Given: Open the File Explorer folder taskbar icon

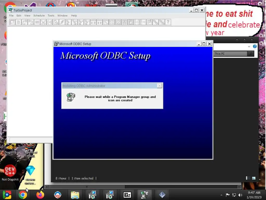Looking at the screenshot, I should pos(75,195).
